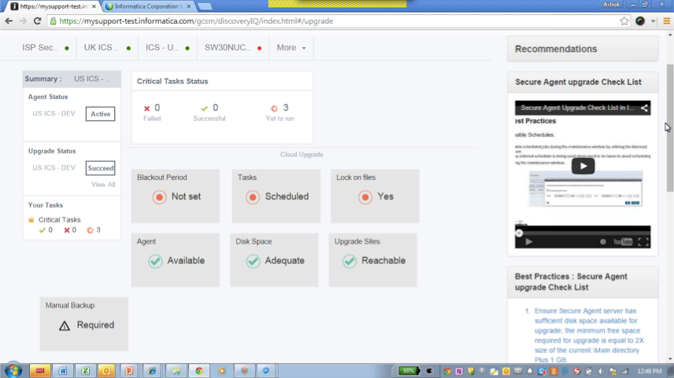Click the extensions overflow chevron in Chrome toolbar
The image size is (674, 378).
[654, 21]
